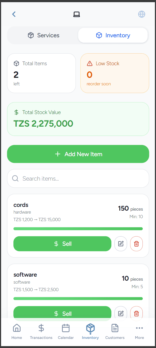
Task: Sell the software item
Action: (62, 313)
